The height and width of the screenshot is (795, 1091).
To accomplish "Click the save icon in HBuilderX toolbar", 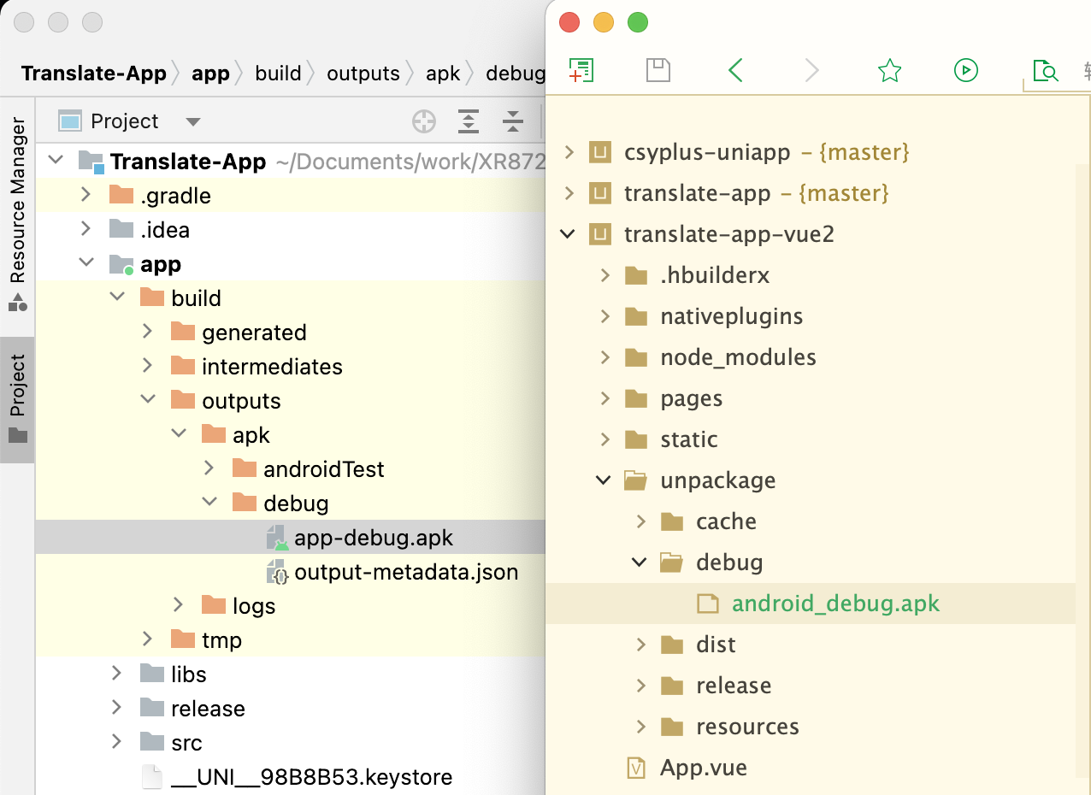I will tap(658, 70).
